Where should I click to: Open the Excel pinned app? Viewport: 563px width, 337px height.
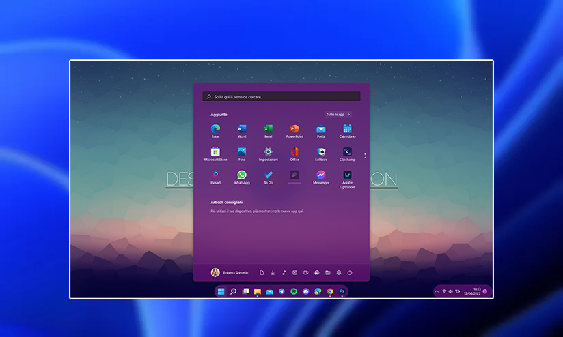coord(269,131)
